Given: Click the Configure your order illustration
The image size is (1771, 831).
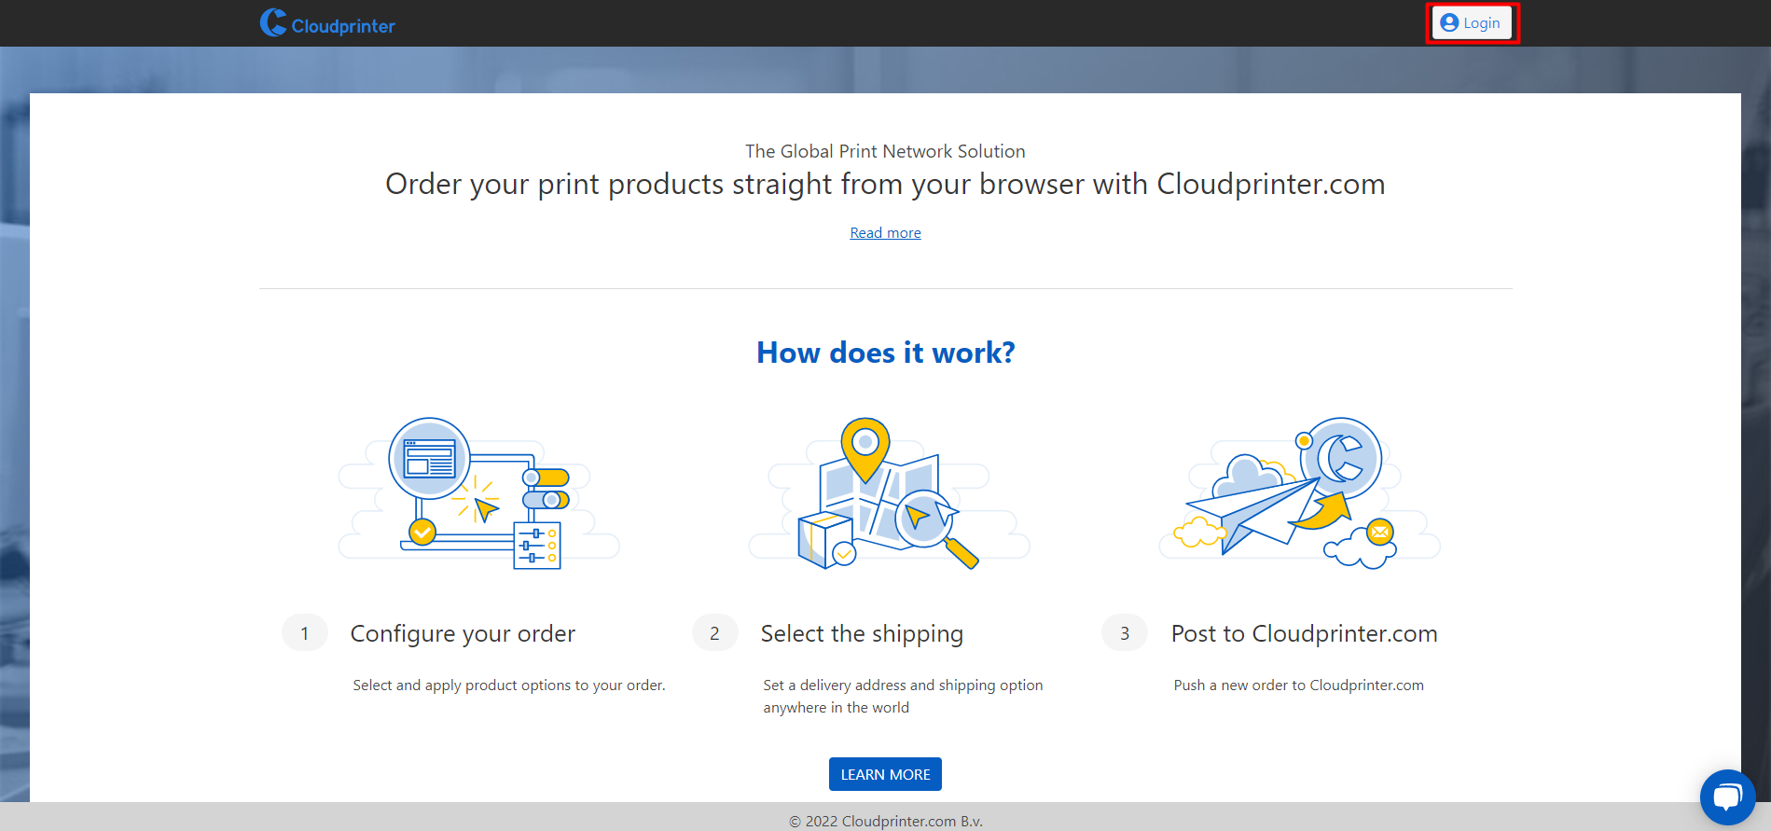Looking at the screenshot, I should coord(478,493).
